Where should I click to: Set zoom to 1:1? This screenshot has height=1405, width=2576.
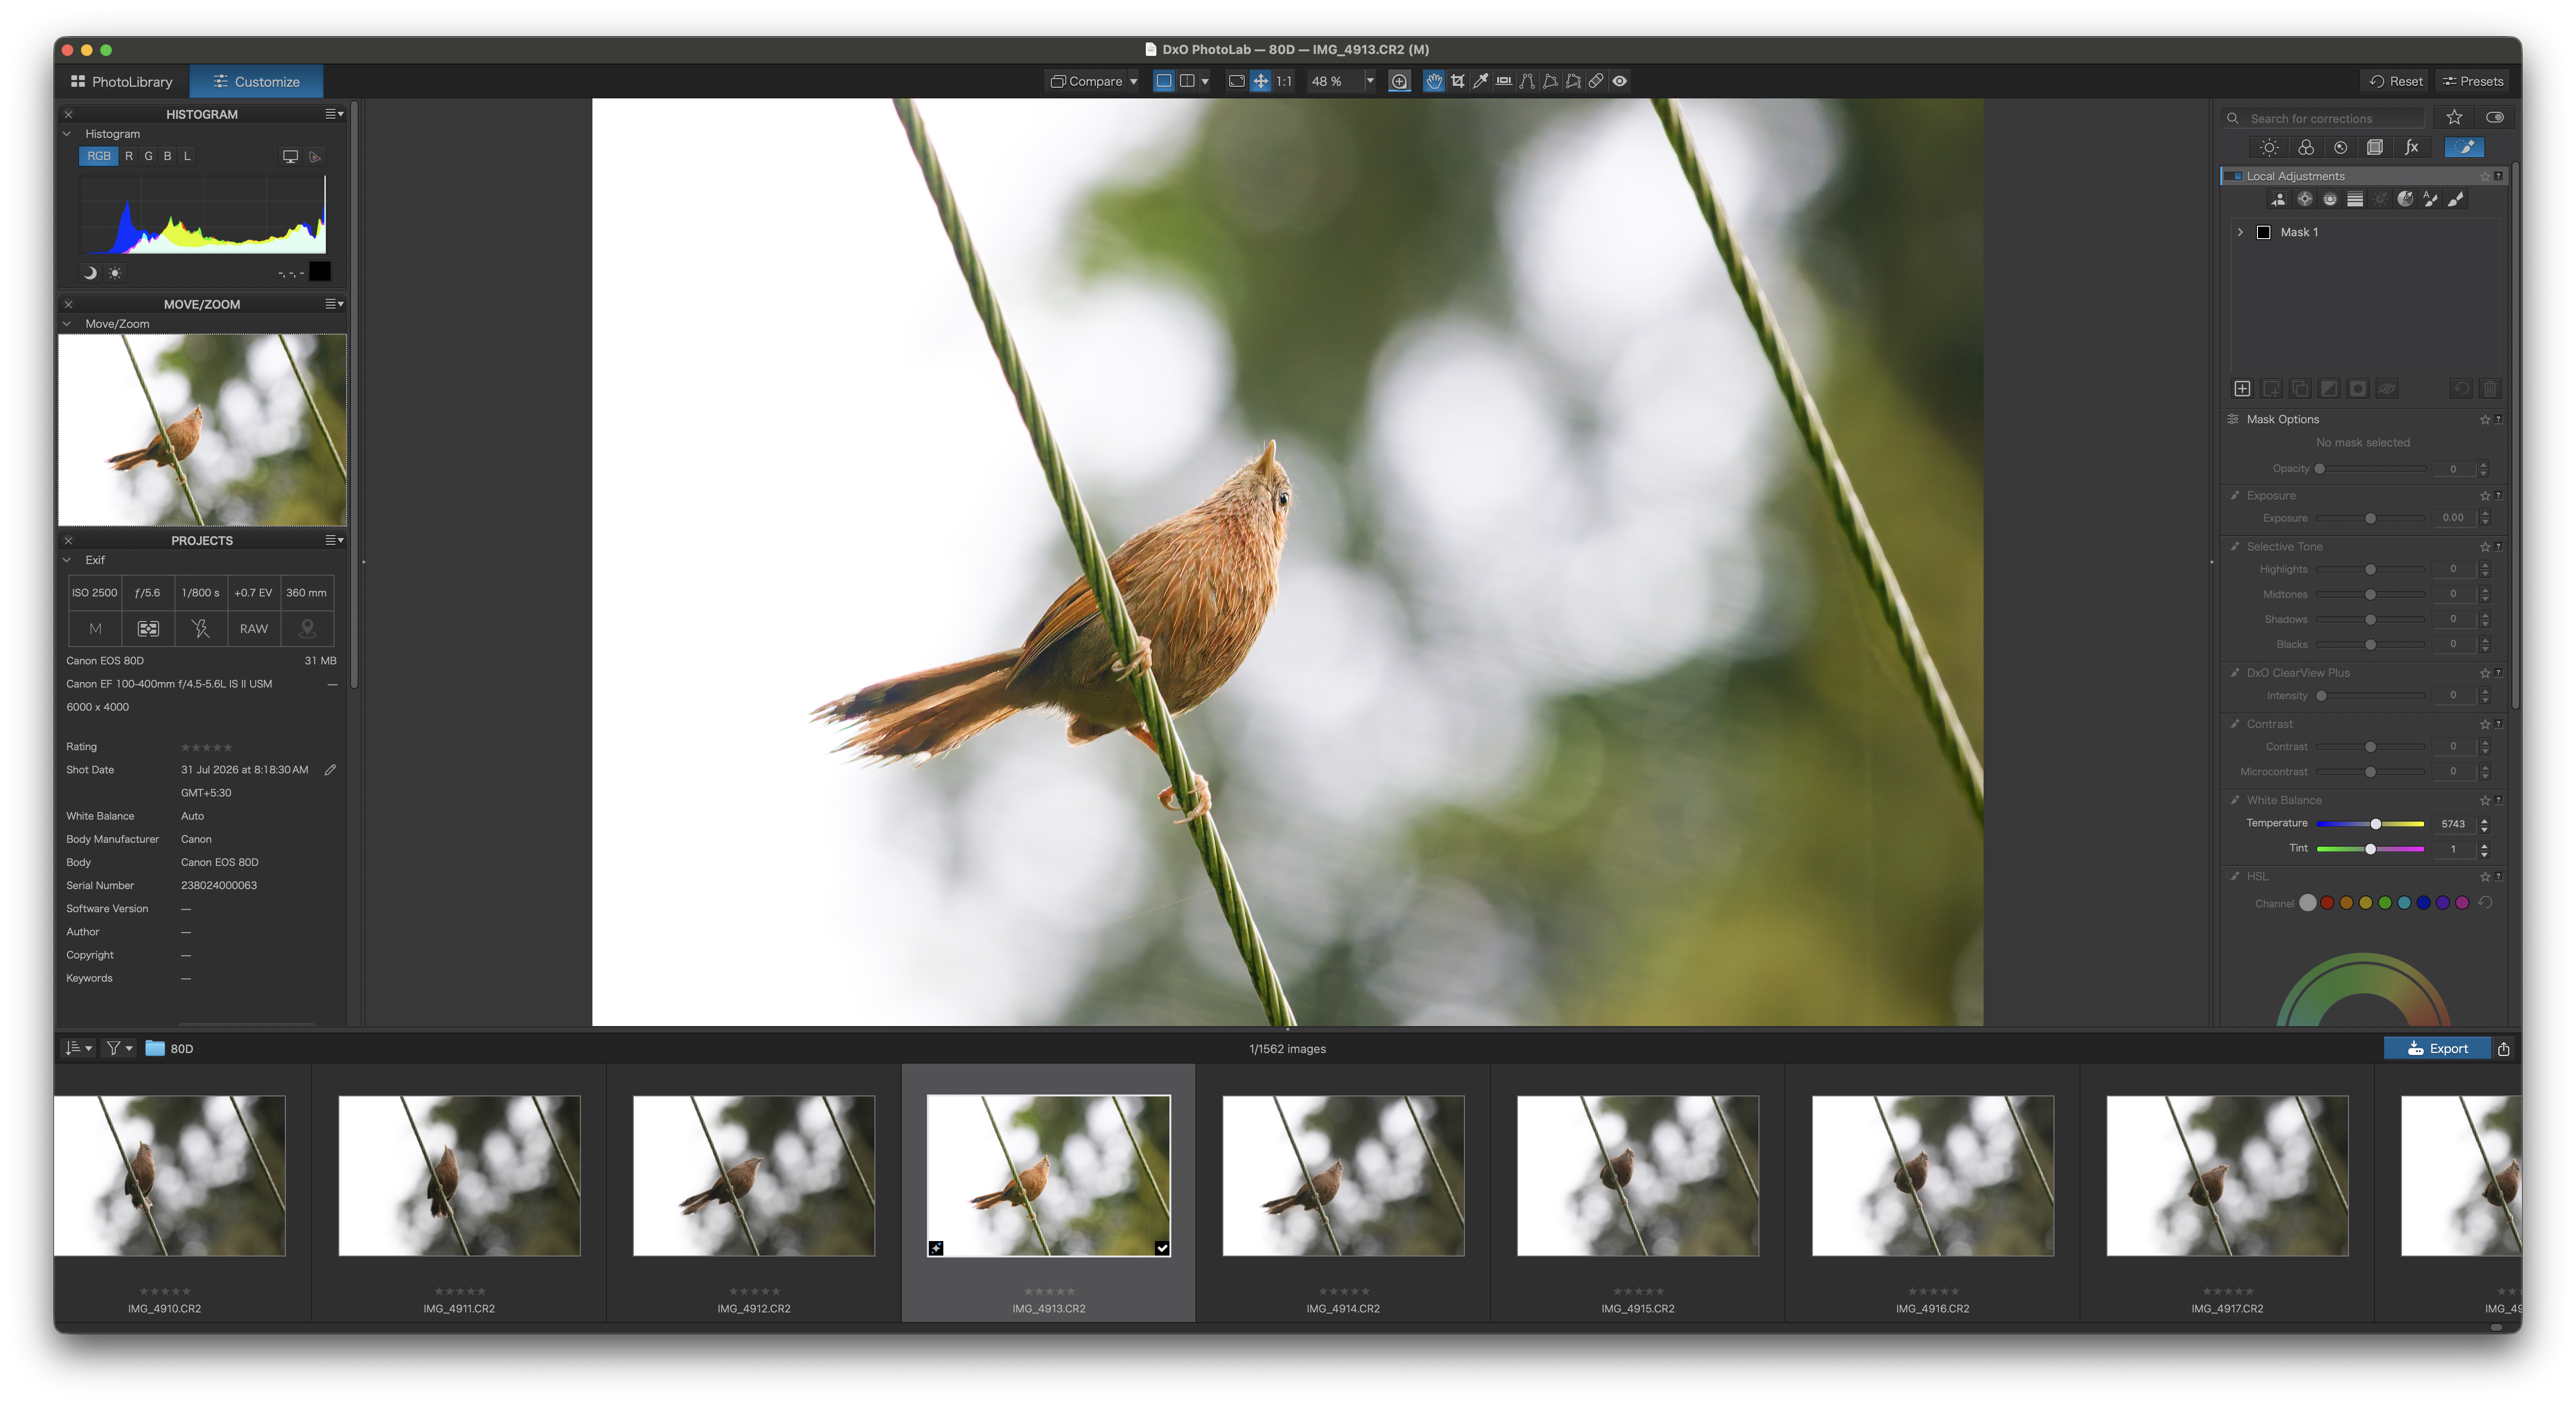point(1284,81)
